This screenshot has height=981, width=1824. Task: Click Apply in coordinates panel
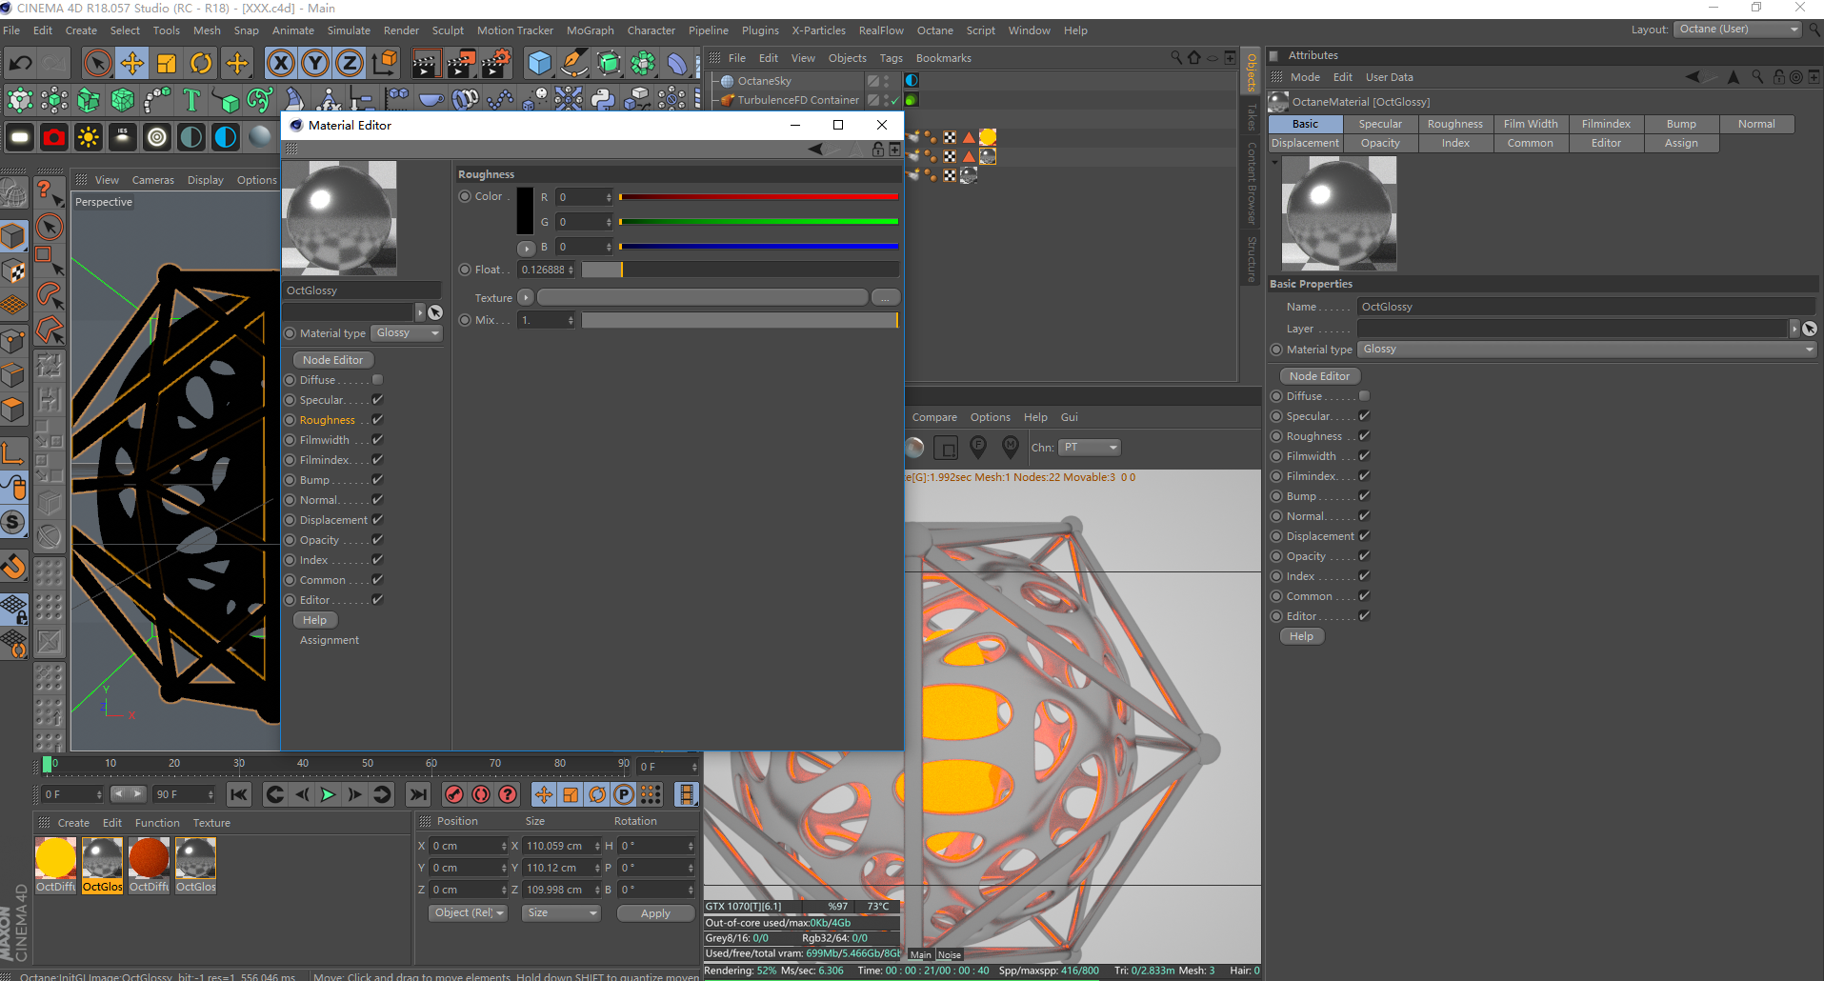[655, 913]
